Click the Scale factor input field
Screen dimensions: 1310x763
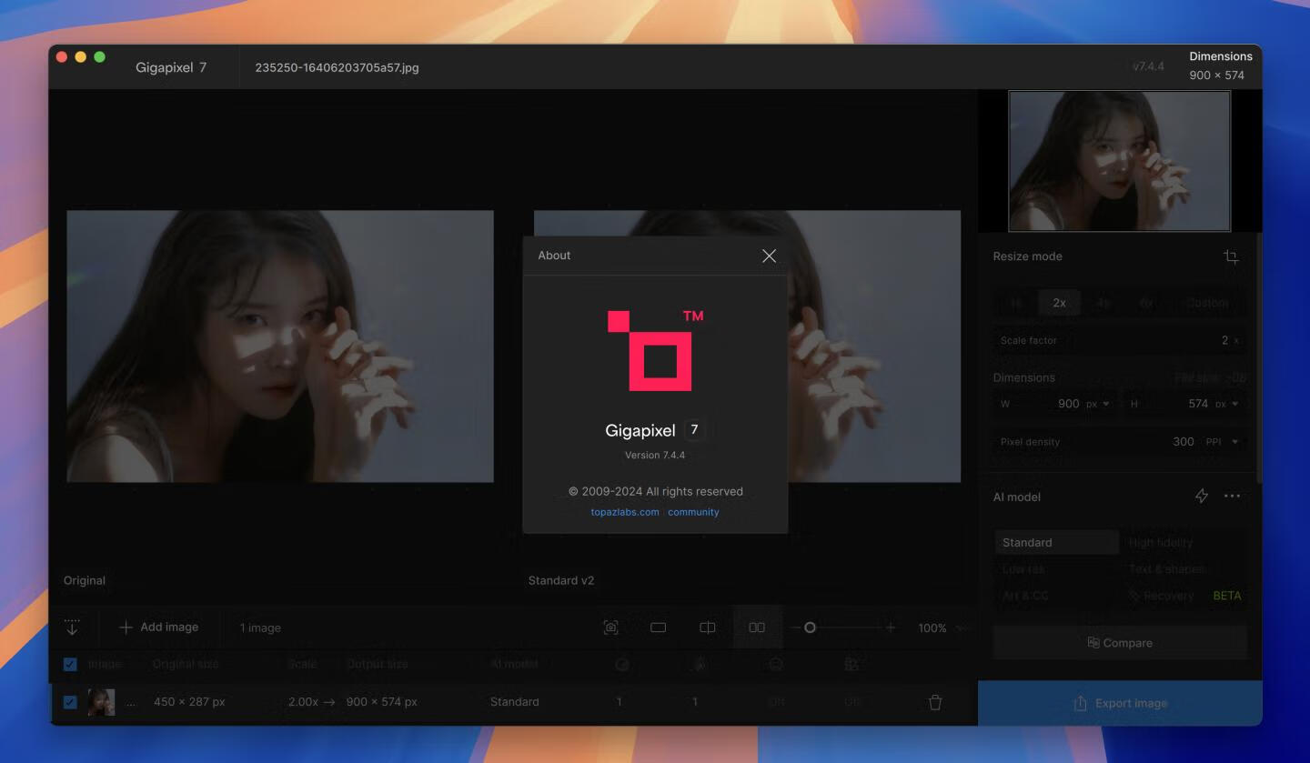coord(1119,340)
